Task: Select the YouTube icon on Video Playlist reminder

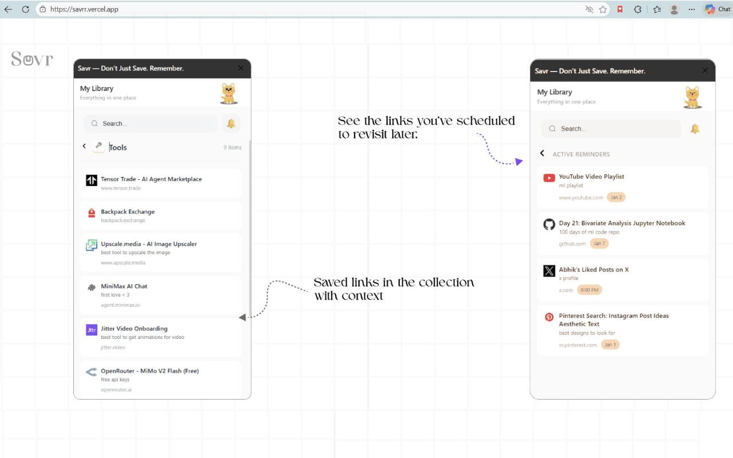Action: tap(549, 177)
